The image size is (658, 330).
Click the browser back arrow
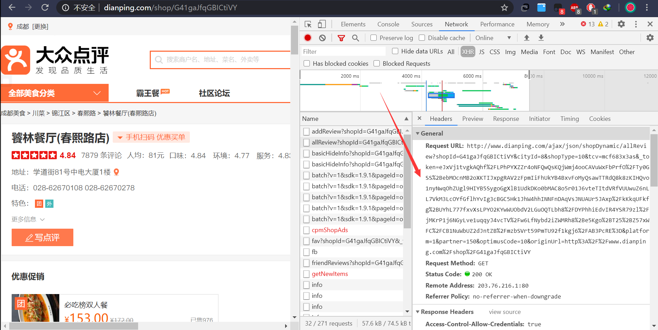[x=12, y=7]
